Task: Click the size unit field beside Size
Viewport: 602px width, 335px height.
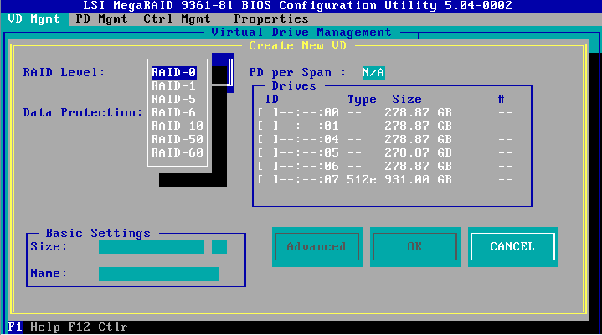Action: [x=219, y=247]
